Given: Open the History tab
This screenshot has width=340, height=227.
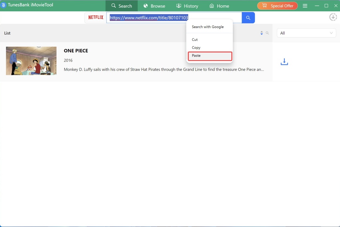Looking at the screenshot, I should [x=187, y=6].
